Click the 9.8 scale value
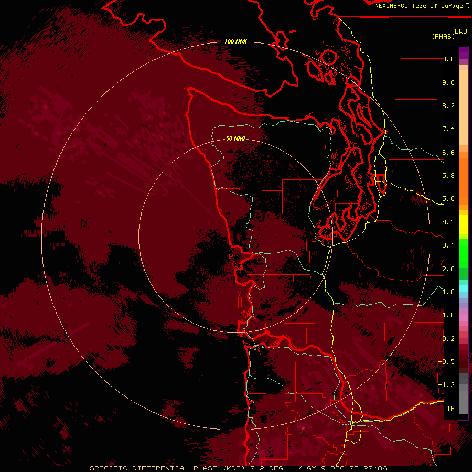This screenshot has width=472, height=472. [448, 59]
